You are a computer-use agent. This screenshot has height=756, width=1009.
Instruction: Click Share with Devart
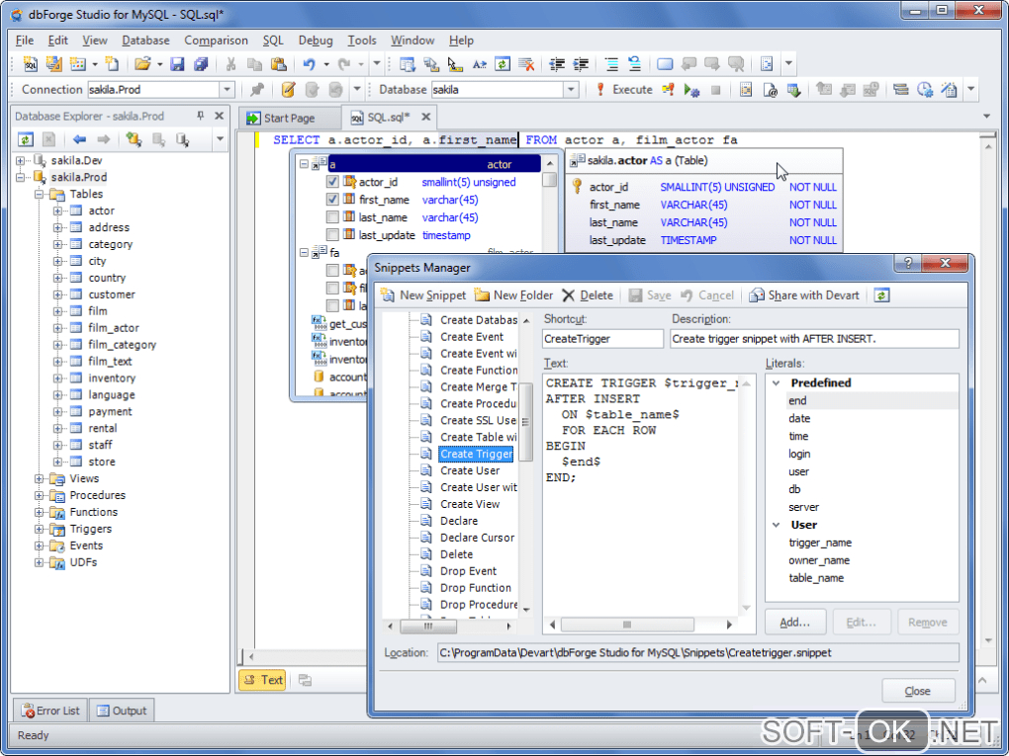[x=804, y=295]
